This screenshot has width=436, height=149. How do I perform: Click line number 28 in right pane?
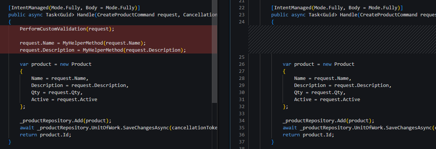coord(241,78)
